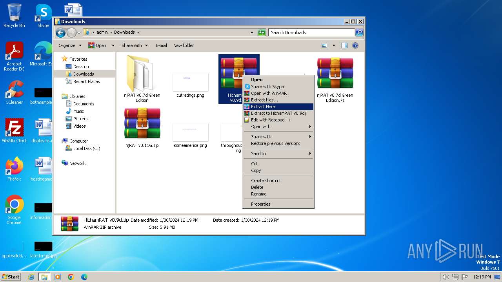The width and height of the screenshot is (502, 282).
Task: Select Desktop in the navigation pane
Action: (x=81, y=67)
